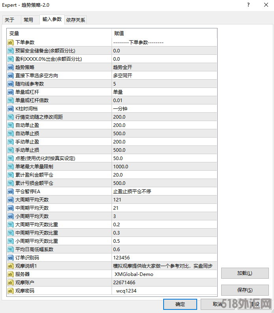The width and height of the screenshot is (274, 313).
Task: Click the icon next to 订单识别码
Action: tap(11, 258)
